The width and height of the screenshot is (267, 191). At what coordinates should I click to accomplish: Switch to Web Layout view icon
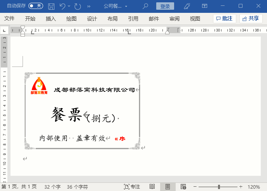[183, 187]
